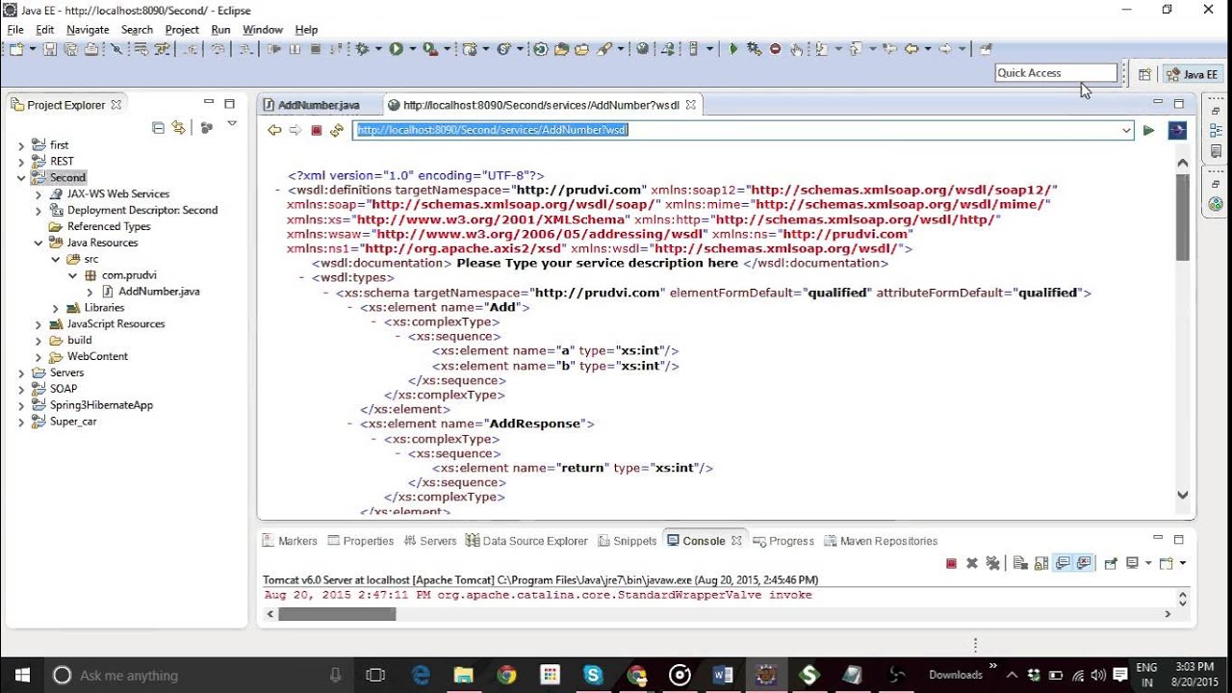Screen dimensions: 1232x693
Task: Click scroll down arrow of WSDL view
Action: [x=1183, y=495]
